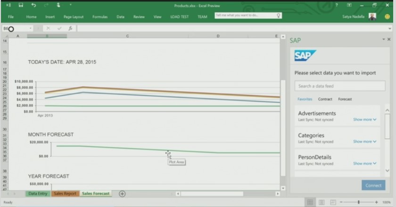Click the Connect button
The height and width of the screenshot is (207, 396).
(x=373, y=185)
